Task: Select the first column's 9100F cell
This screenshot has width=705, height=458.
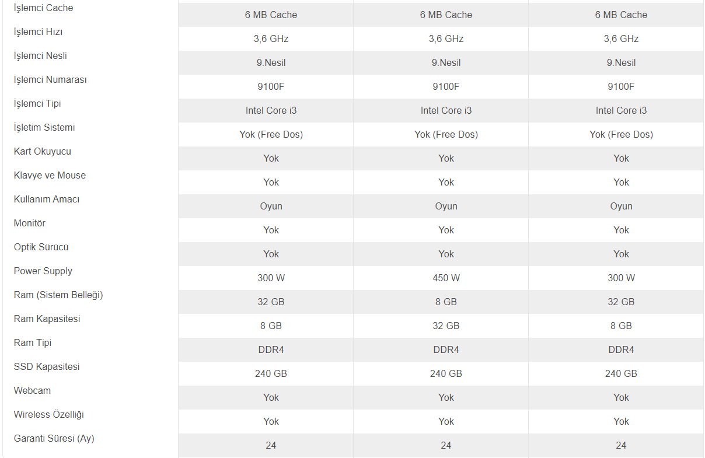Action: (x=271, y=87)
